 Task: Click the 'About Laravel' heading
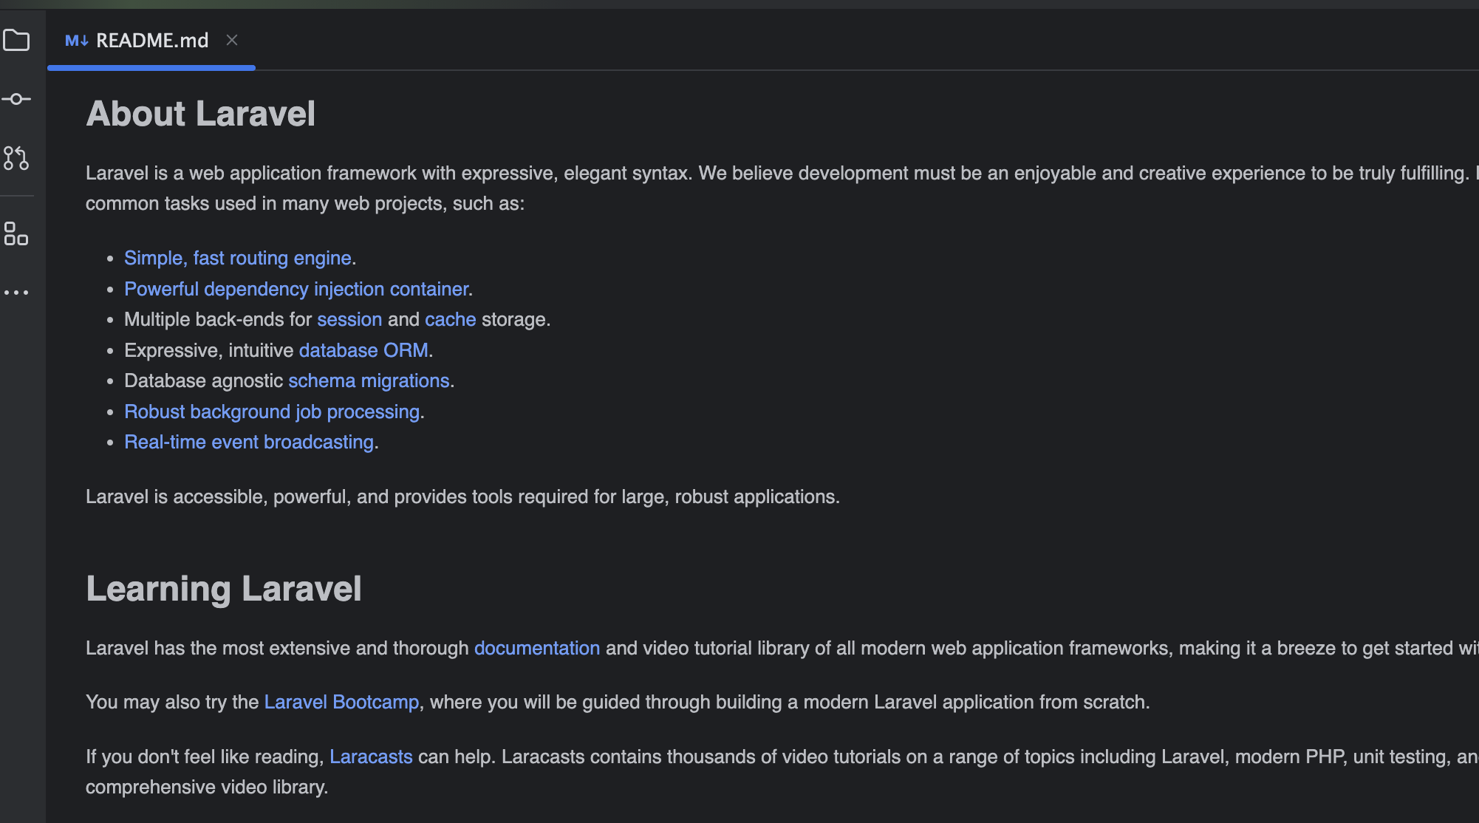pos(200,114)
